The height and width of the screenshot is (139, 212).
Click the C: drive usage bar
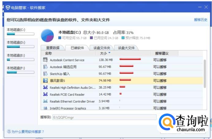tap(21, 34)
